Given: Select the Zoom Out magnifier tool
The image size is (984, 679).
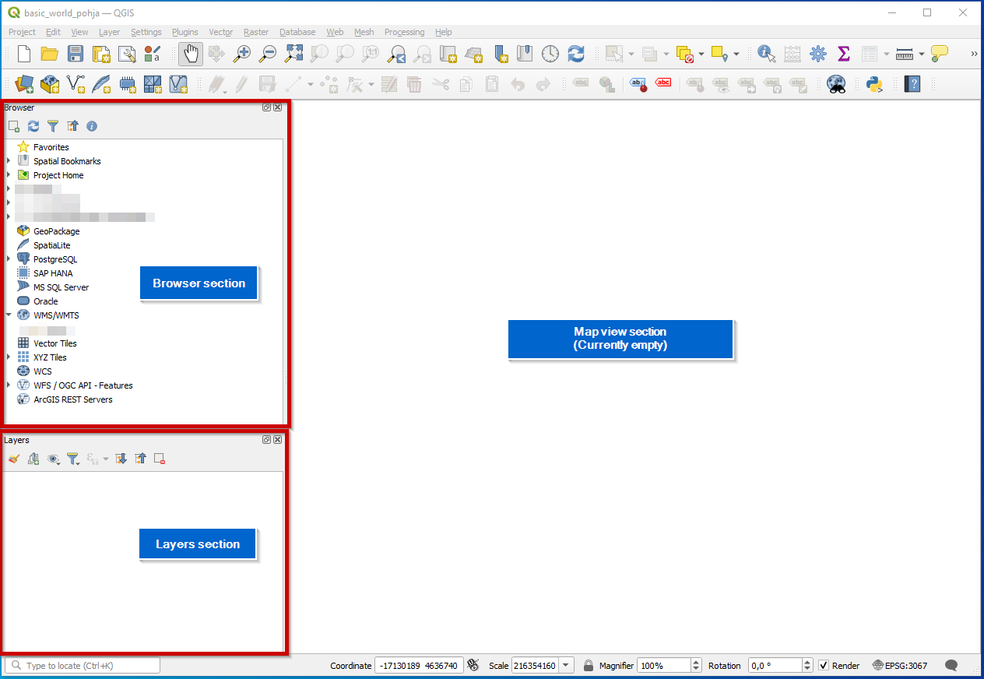Looking at the screenshot, I should point(268,54).
